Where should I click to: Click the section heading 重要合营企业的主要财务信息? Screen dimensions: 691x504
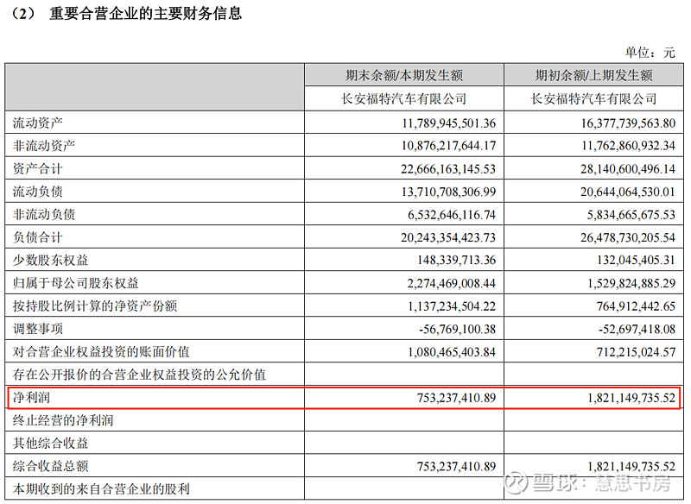(145, 13)
